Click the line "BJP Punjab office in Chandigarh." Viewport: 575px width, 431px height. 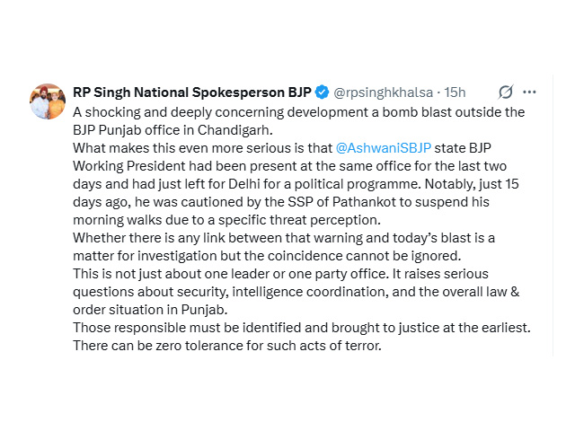177,129
